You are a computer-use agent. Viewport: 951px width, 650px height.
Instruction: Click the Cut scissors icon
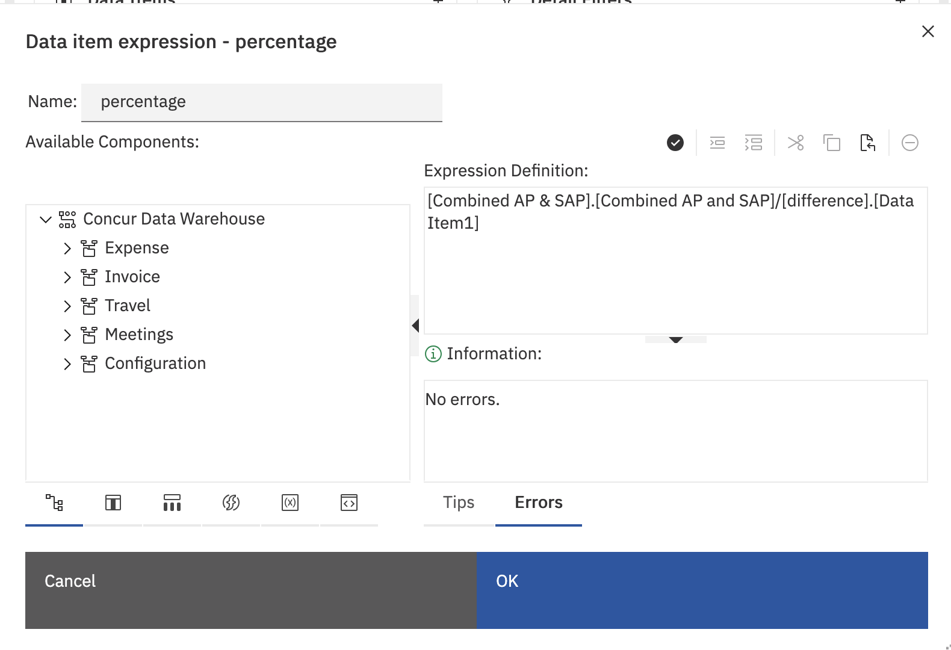click(x=796, y=143)
